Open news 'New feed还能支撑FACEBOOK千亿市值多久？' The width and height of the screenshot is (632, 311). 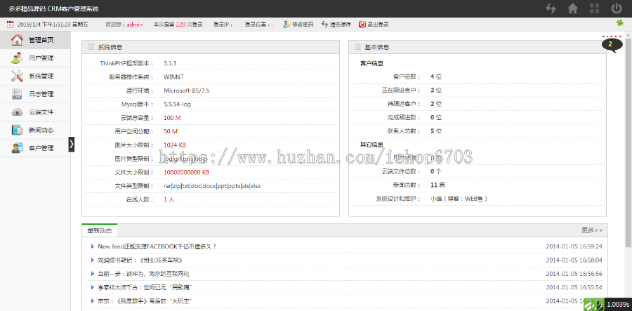(x=157, y=246)
